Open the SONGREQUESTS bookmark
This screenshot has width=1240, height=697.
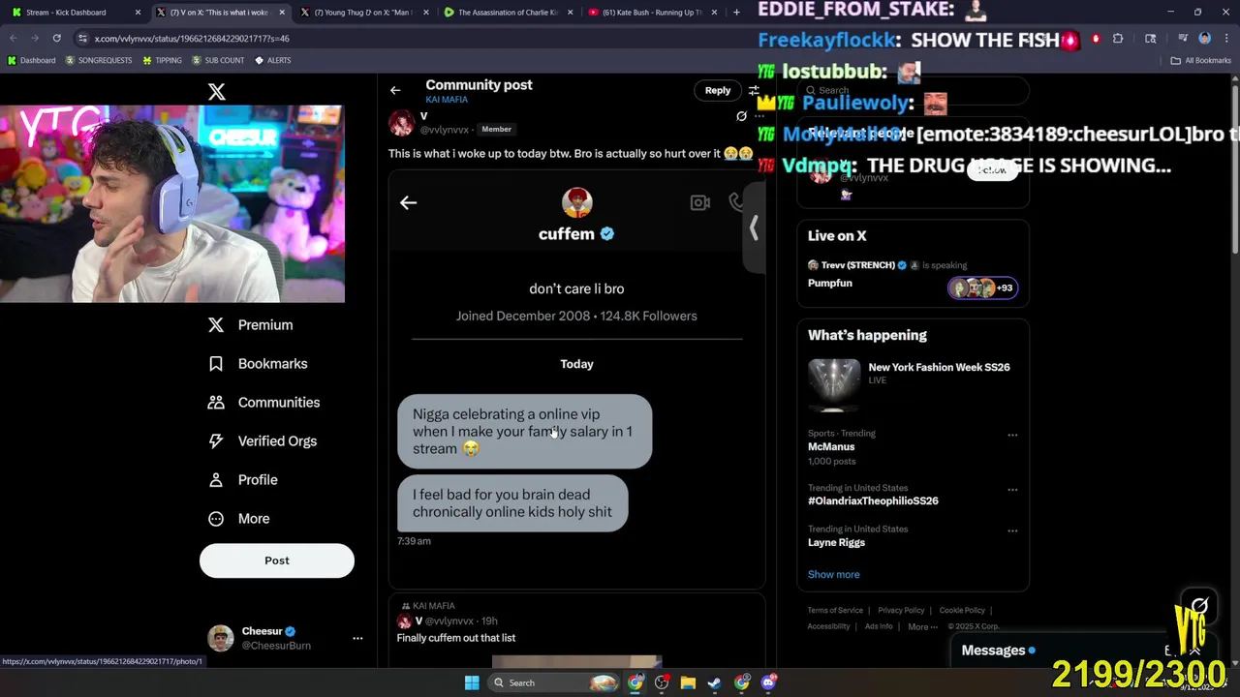tap(99, 60)
